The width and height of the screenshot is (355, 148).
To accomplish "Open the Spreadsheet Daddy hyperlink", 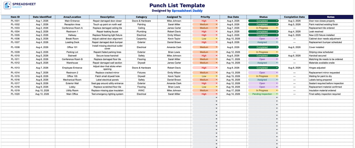I will tap(187, 10).
